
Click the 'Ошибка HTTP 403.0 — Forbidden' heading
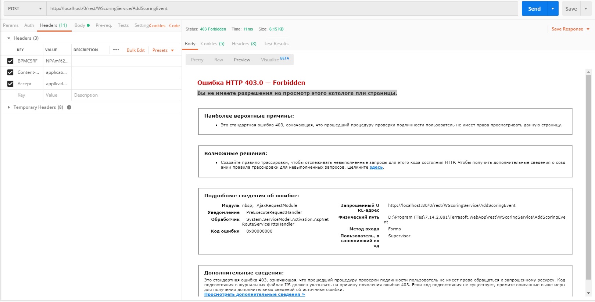251,83
